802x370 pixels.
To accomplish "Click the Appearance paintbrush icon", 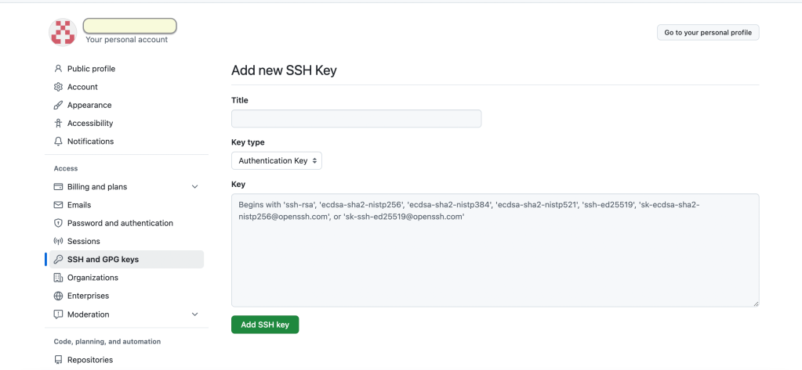I will 58,105.
